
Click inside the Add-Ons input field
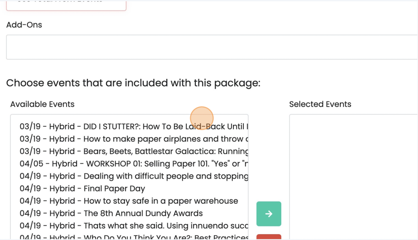click(x=211, y=47)
